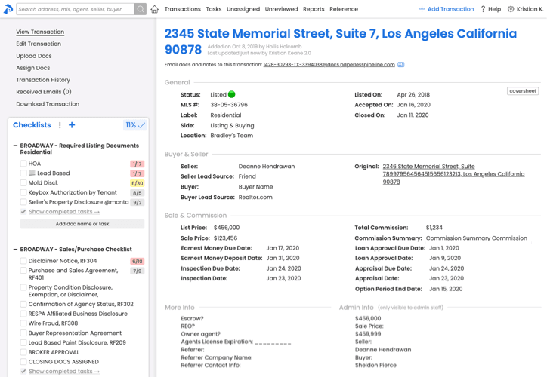This screenshot has height=377, width=547.
Task: Open the Reports menu
Action: (314, 9)
